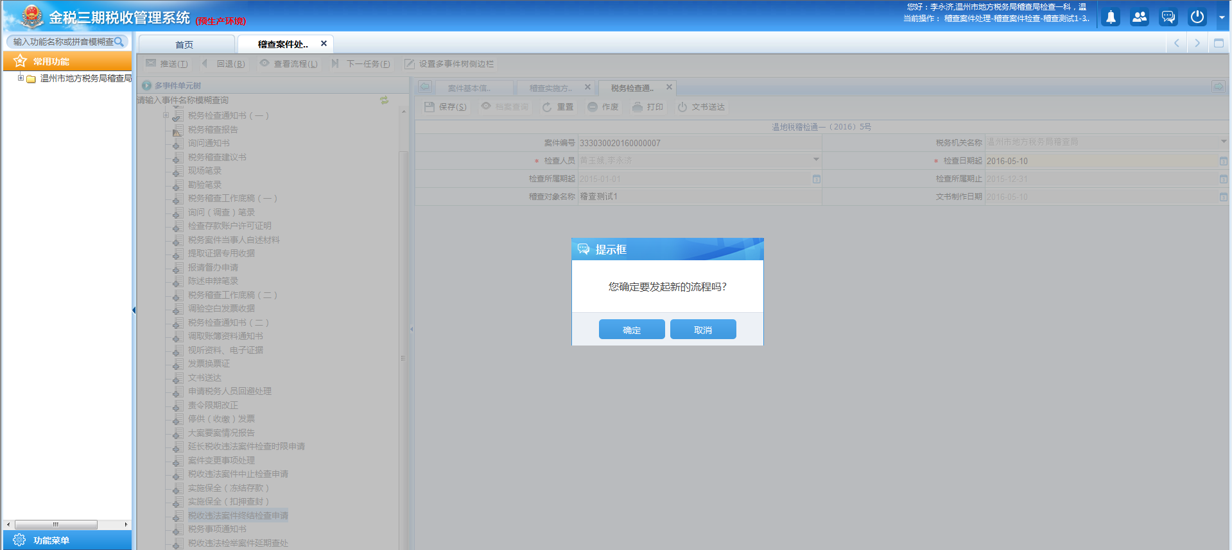Click the 保存(S) save button
The image size is (1232, 550).
[446, 107]
